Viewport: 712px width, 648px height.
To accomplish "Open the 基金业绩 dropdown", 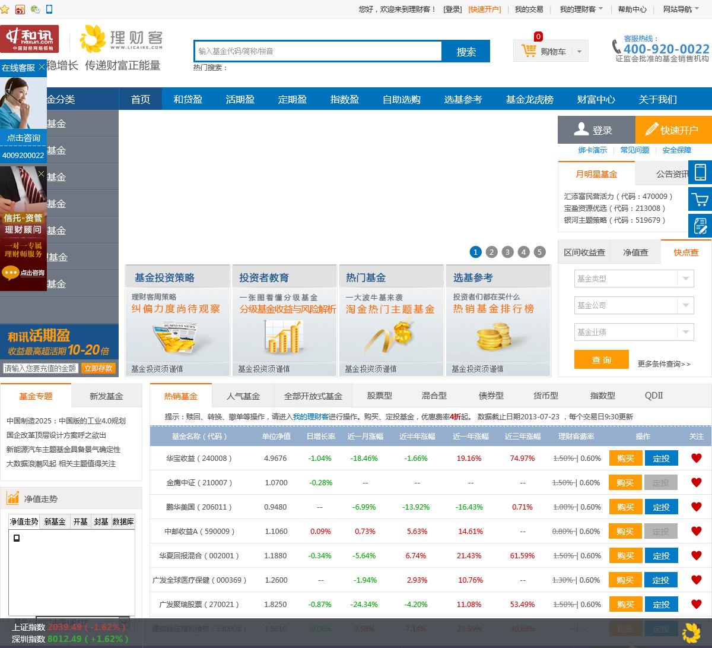I will [x=634, y=331].
